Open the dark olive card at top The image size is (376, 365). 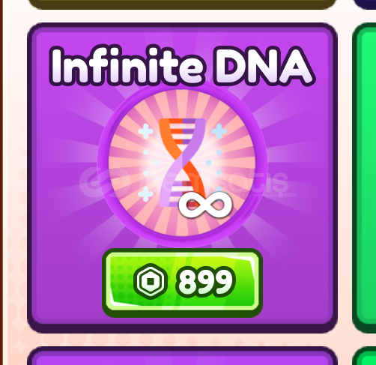pyautogui.click(x=182, y=4)
